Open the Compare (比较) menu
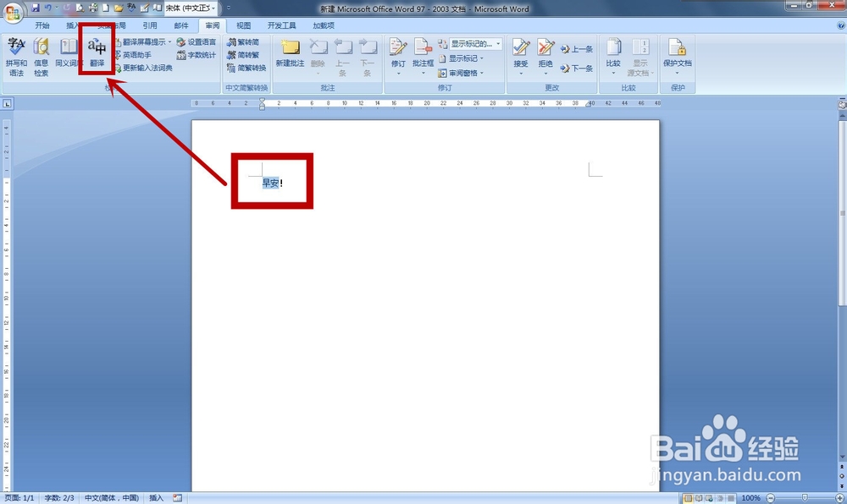 click(613, 56)
